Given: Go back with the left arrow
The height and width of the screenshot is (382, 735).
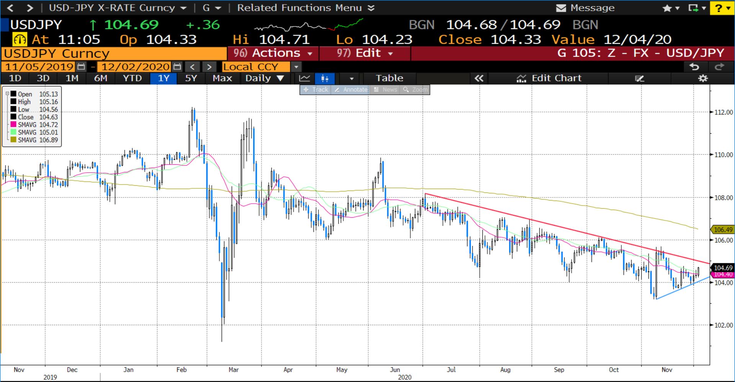Looking at the screenshot, I should click(x=10, y=8).
